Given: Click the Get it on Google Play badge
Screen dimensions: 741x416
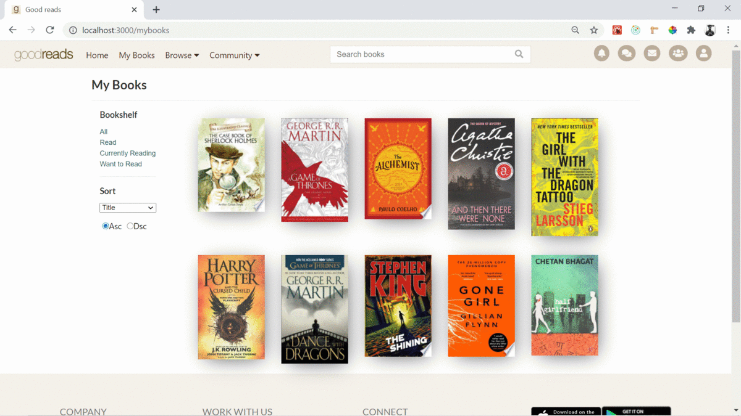Looking at the screenshot, I should (x=637, y=412).
